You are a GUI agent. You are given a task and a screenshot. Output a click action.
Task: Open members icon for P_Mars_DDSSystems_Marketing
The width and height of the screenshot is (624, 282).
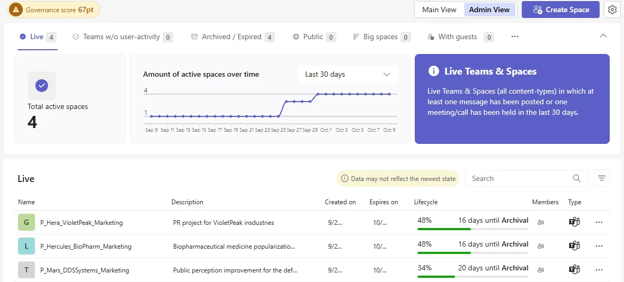point(540,270)
